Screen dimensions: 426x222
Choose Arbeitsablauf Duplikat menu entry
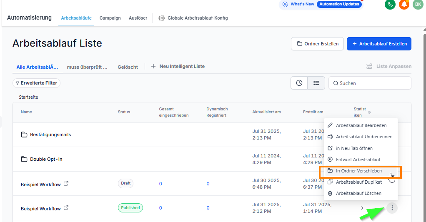[361, 182]
